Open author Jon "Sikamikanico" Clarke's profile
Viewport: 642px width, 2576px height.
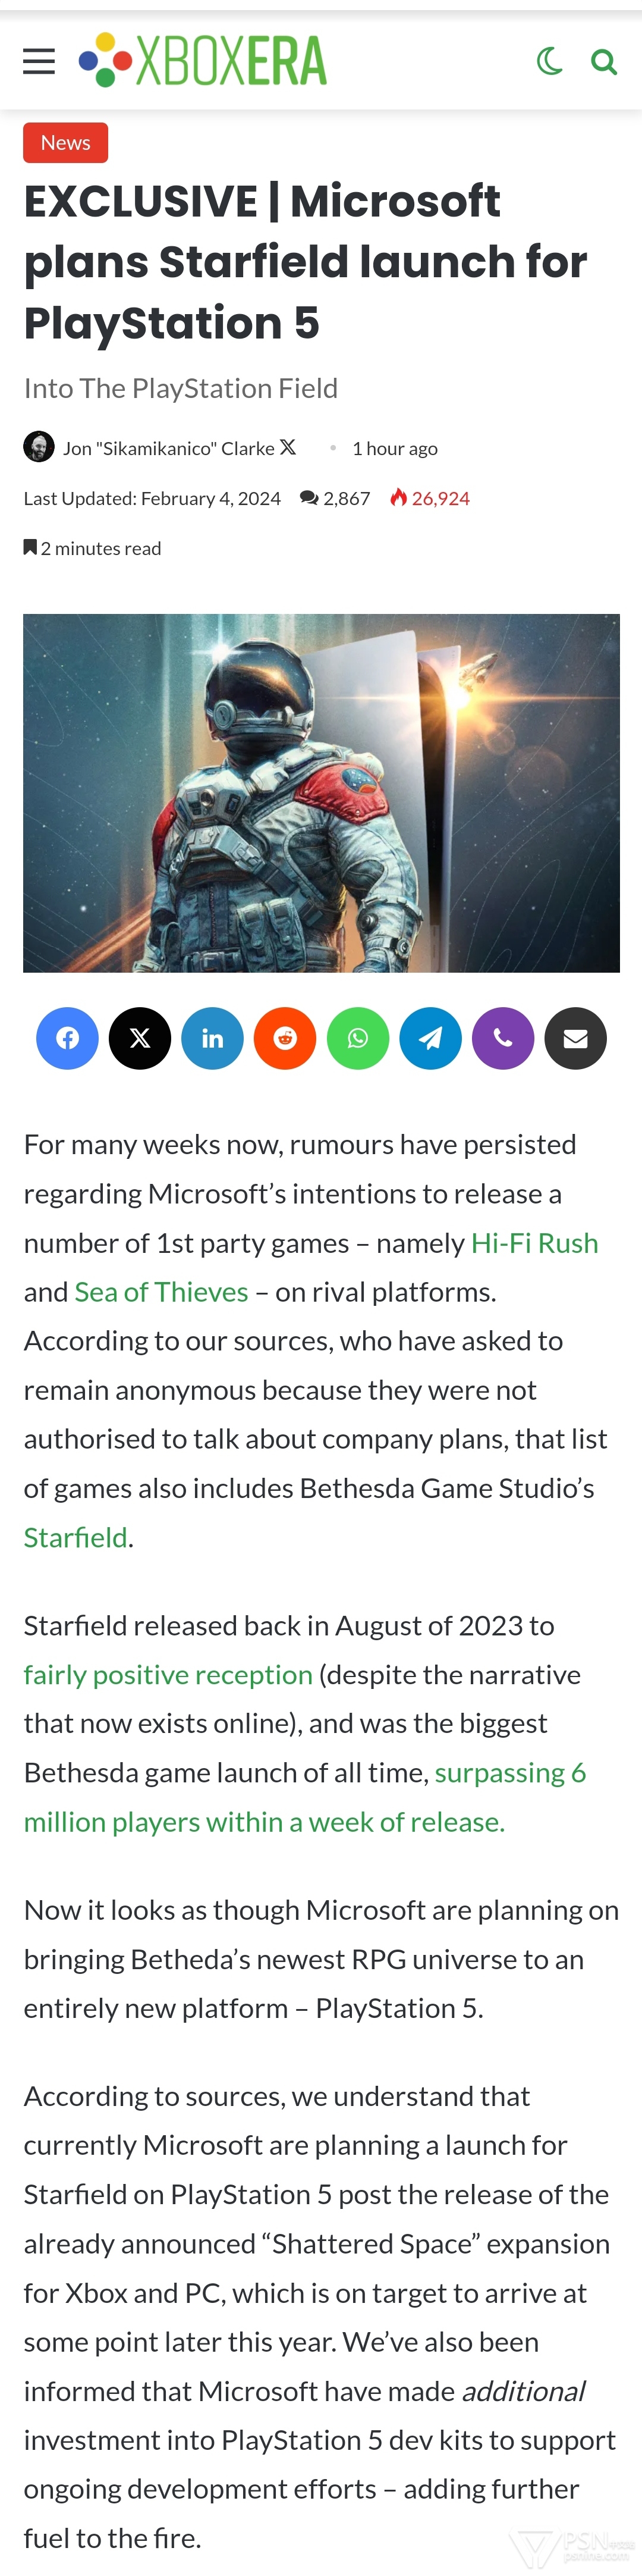[169, 448]
